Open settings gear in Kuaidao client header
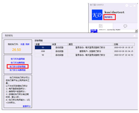The height and width of the screenshot is (113, 139). (x=127, y=5)
